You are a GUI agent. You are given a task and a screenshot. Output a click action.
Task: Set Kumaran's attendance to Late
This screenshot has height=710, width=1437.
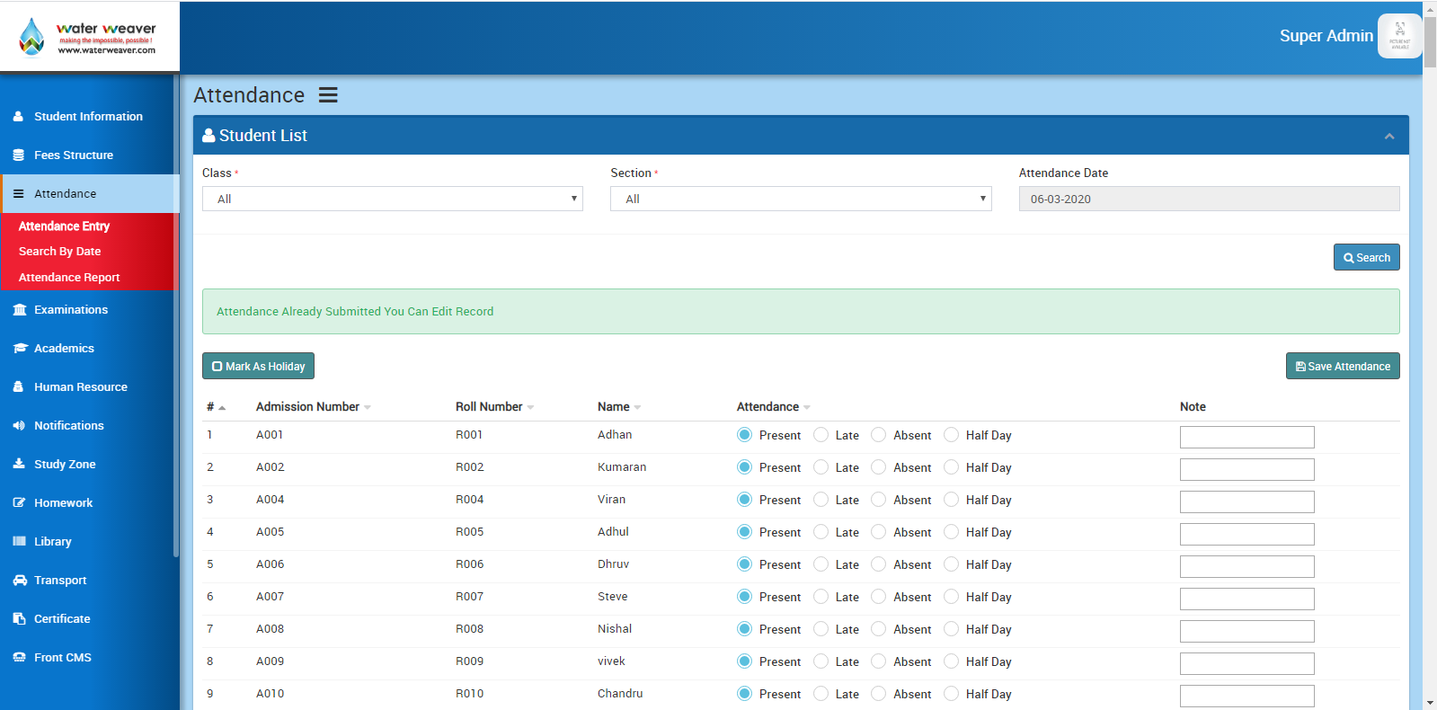[x=821, y=467]
